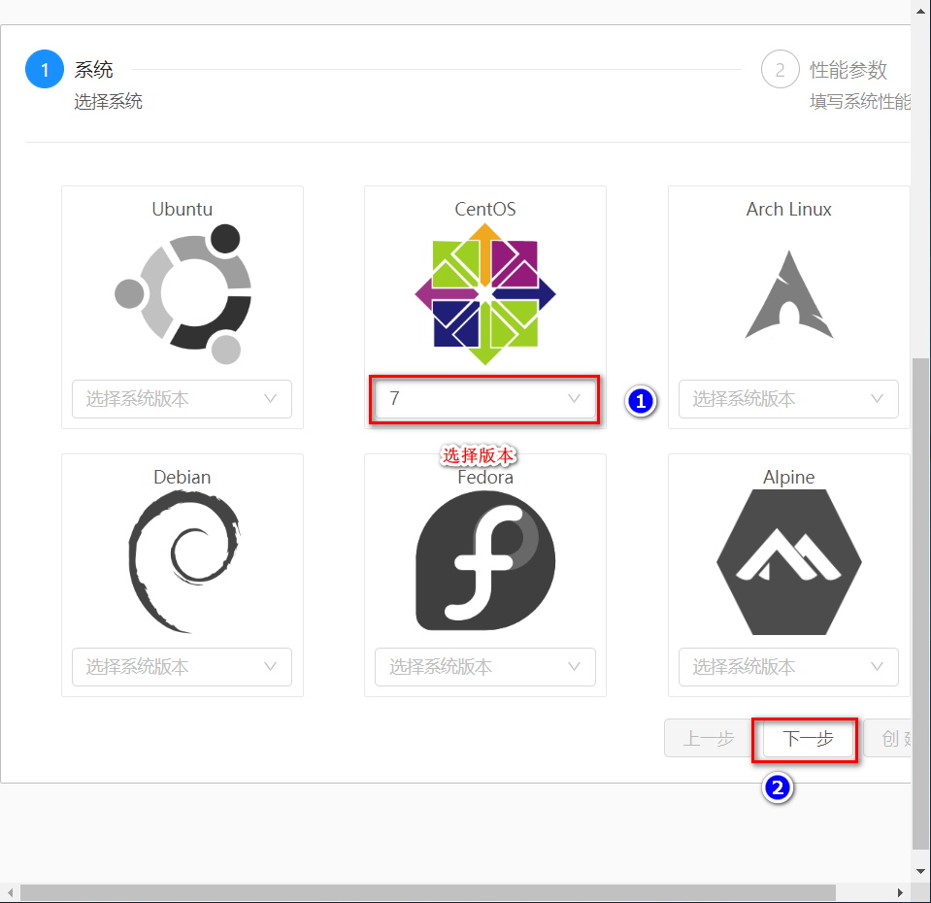
Task: Click the CentOS logo icon
Action: pos(485,294)
